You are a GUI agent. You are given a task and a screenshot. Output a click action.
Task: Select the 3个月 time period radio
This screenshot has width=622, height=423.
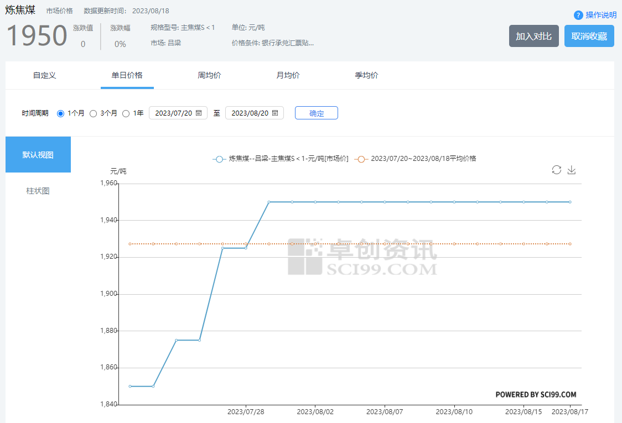pos(94,113)
